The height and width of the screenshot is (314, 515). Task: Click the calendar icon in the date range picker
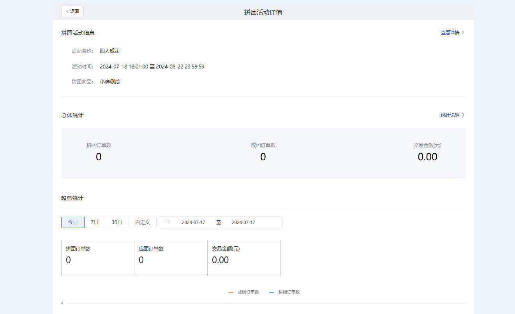pos(167,222)
